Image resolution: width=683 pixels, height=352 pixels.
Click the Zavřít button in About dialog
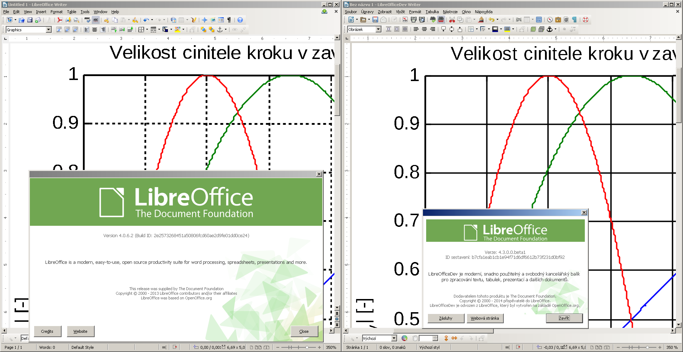coord(564,318)
